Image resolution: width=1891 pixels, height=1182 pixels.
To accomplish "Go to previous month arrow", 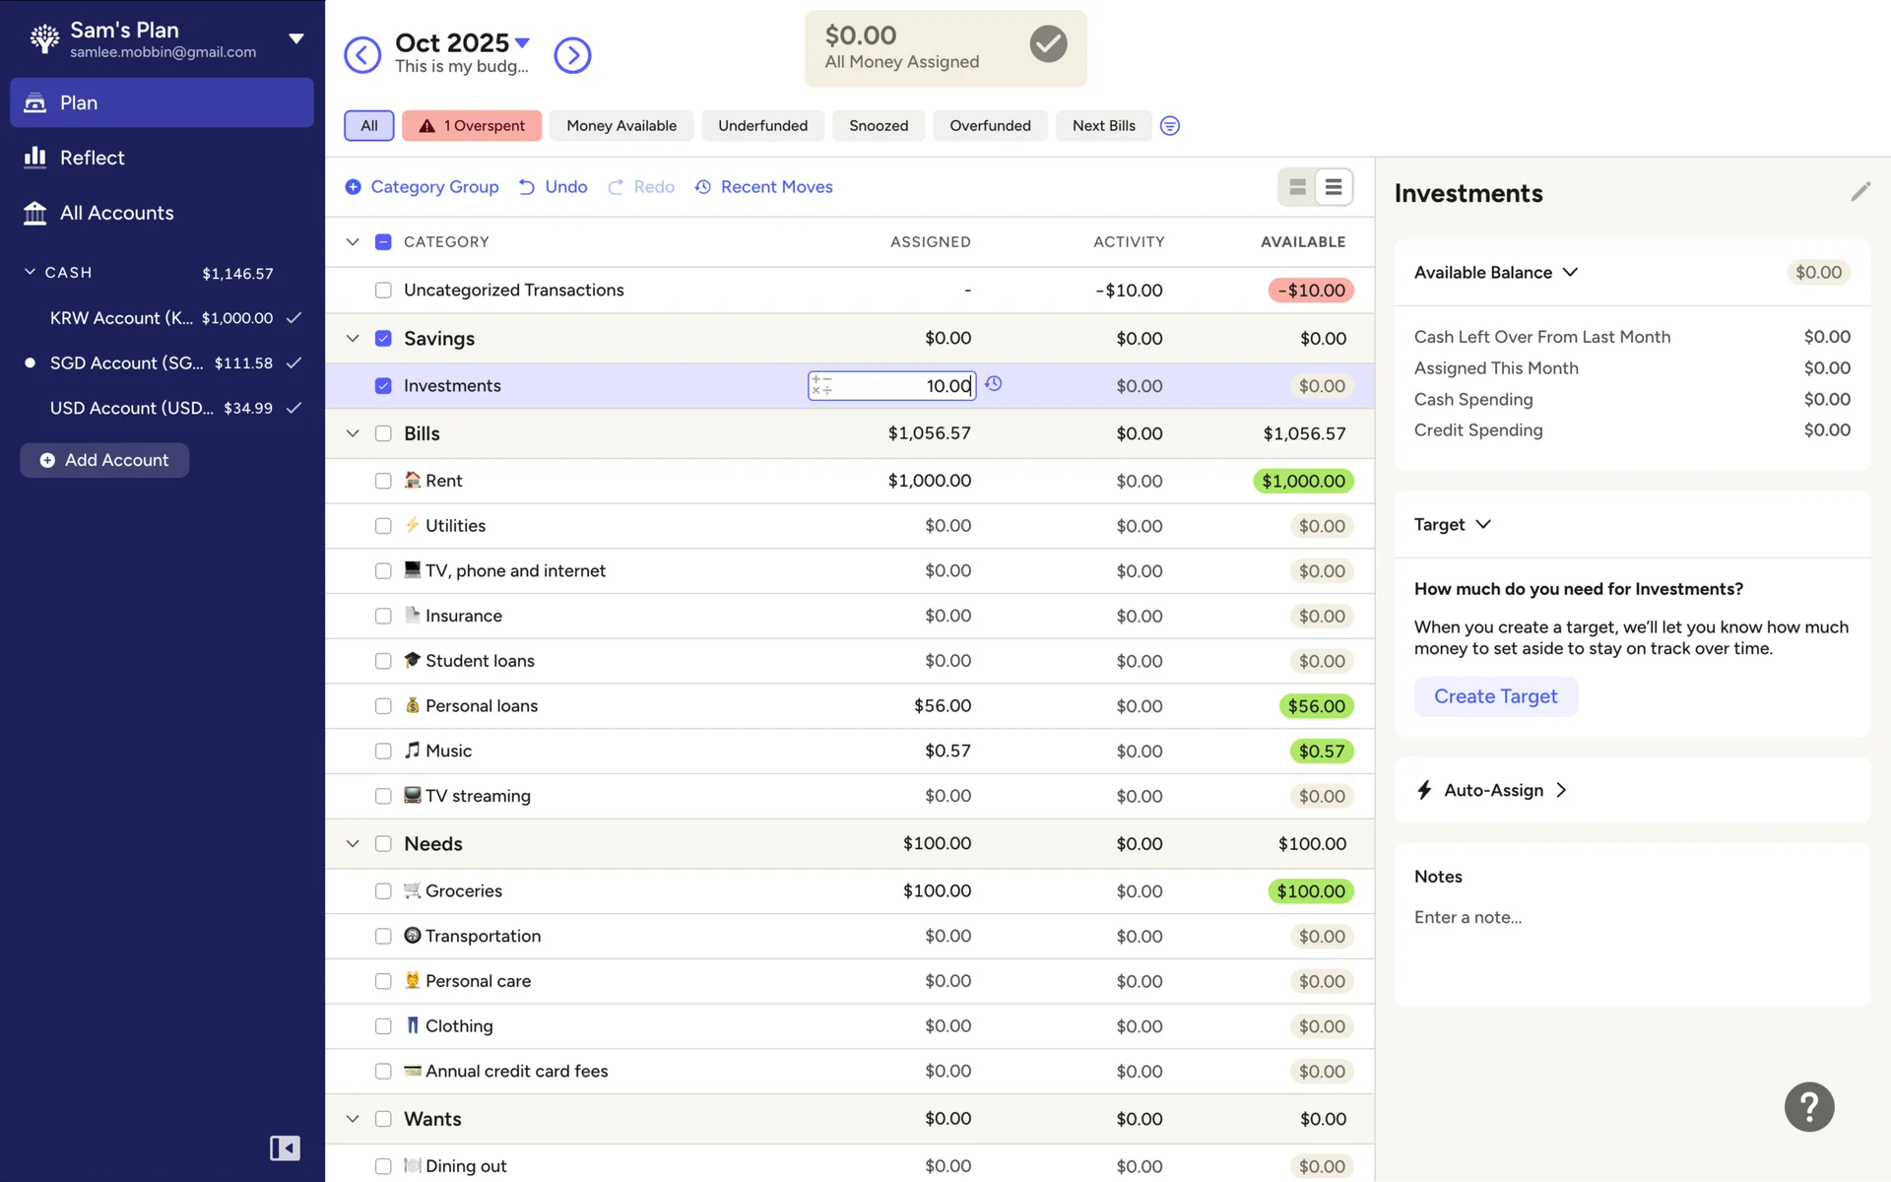I will point(362,55).
